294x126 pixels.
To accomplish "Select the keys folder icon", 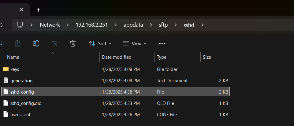I will 6,69.
